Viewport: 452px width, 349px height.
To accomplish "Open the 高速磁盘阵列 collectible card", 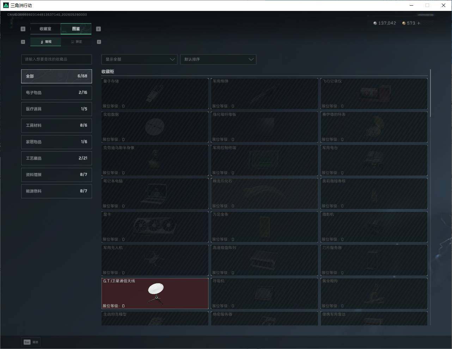I will (x=264, y=260).
